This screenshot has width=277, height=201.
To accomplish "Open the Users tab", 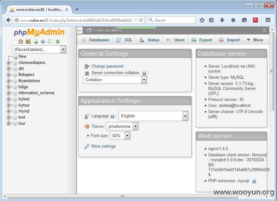I will pyautogui.click(x=175, y=40).
